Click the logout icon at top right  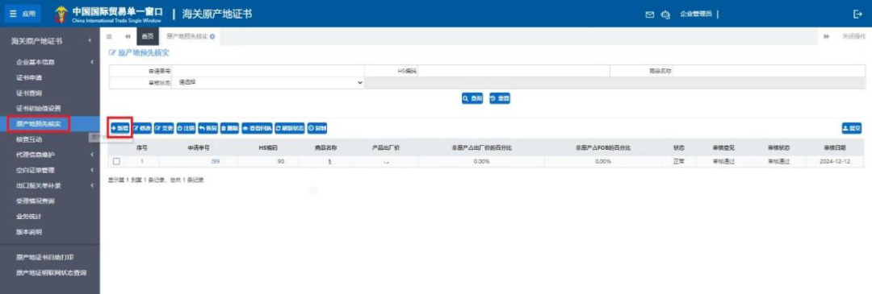(x=857, y=14)
